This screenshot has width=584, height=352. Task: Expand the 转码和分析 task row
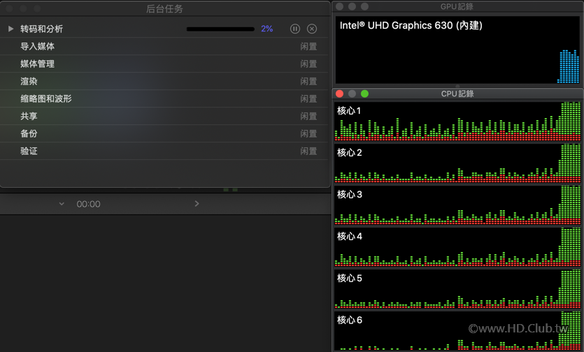(x=10, y=29)
